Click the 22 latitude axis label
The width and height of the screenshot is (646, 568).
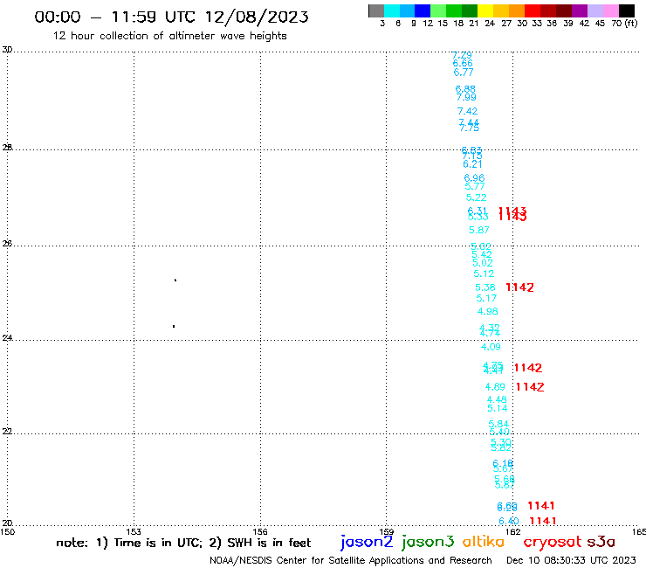[x=7, y=431]
